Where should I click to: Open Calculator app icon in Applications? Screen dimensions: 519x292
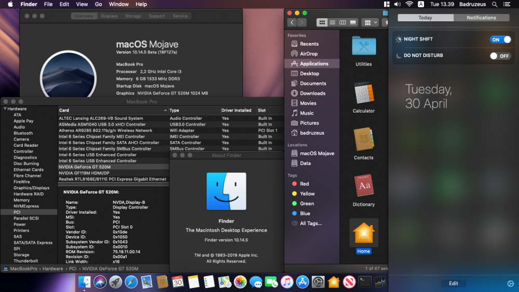tap(364, 93)
